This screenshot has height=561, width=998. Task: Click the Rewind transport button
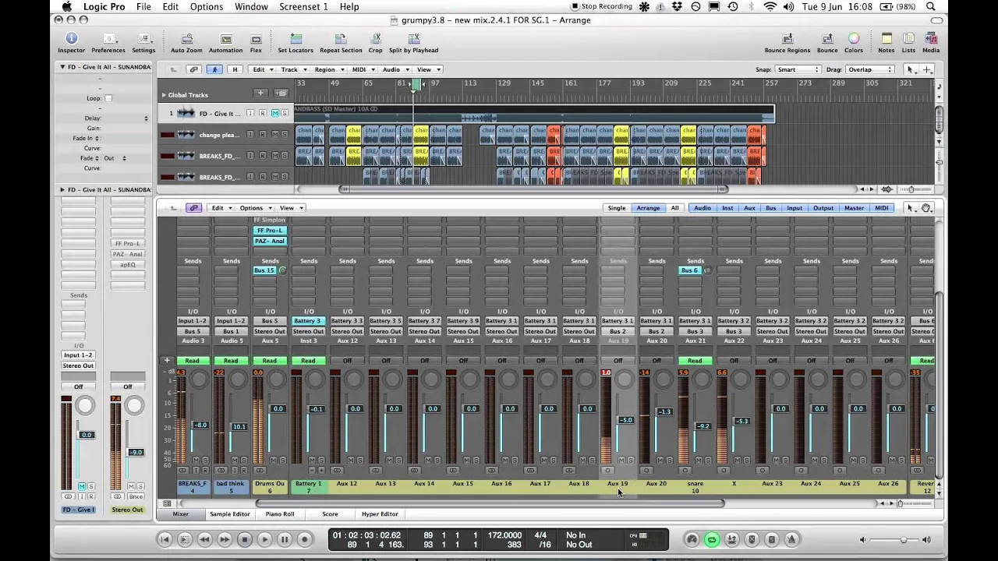point(204,539)
